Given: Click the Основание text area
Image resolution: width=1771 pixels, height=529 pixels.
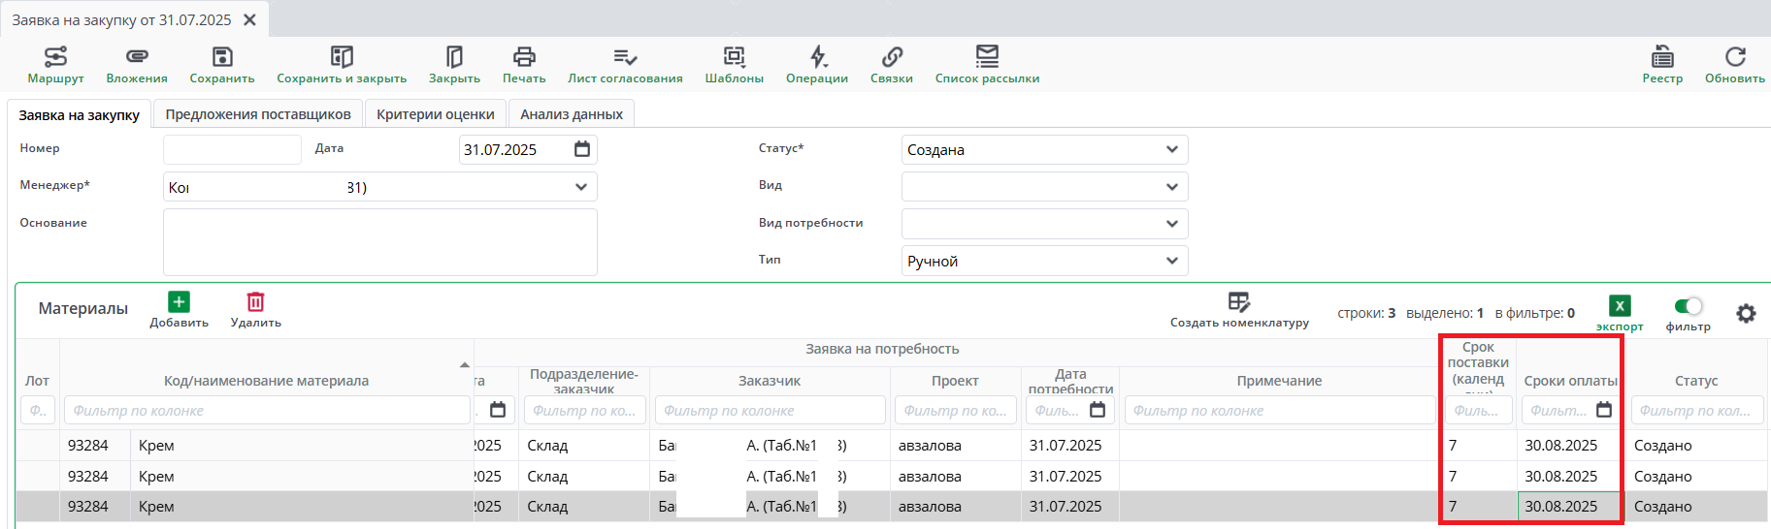Looking at the screenshot, I should click(x=379, y=242).
